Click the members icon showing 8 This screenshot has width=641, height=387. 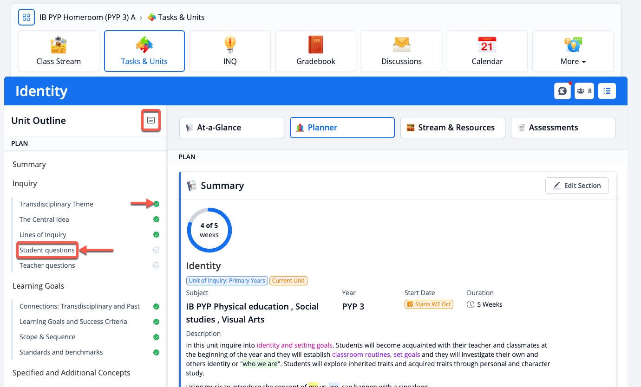coord(584,91)
